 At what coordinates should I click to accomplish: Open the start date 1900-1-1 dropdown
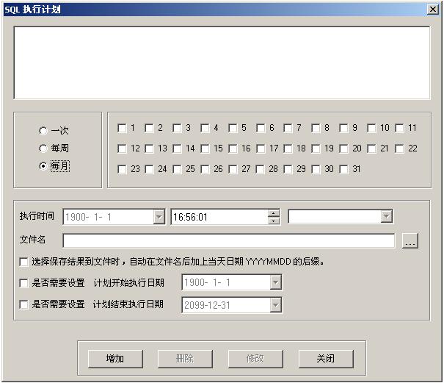pos(275,282)
